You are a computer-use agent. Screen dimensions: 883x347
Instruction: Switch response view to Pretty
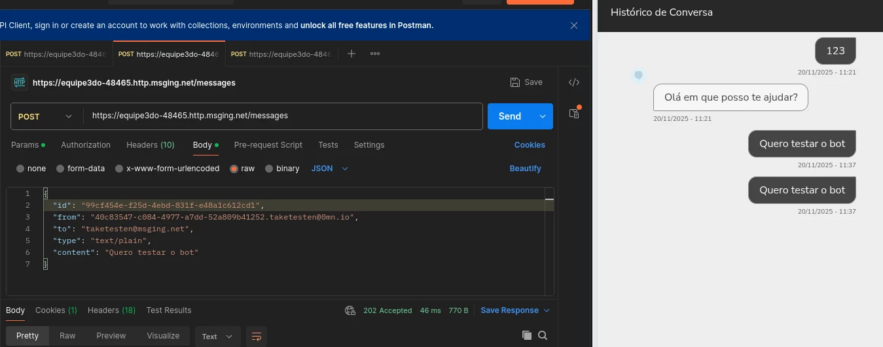tap(27, 336)
